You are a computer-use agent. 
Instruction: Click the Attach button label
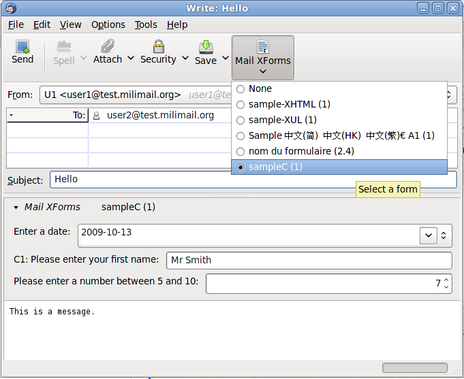tap(108, 59)
